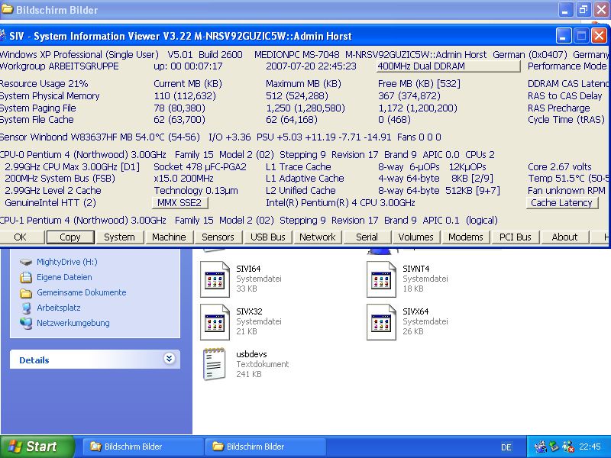Click the usbdevs file name

[x=251, y=354]
